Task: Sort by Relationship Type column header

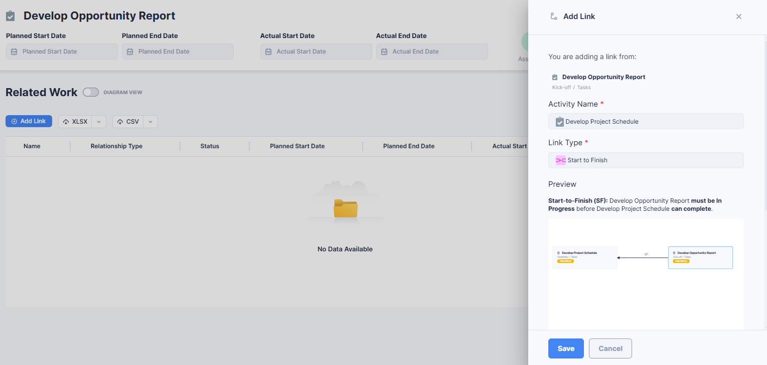Action: (x=116, y=146)
